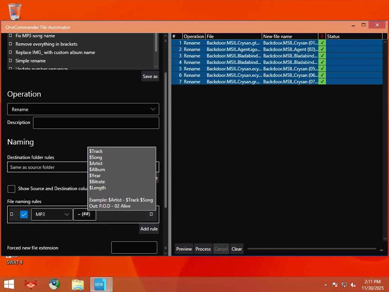
Task: Click the taskbar clock showing 2:11 PM
Action: [x=372, y=284]
